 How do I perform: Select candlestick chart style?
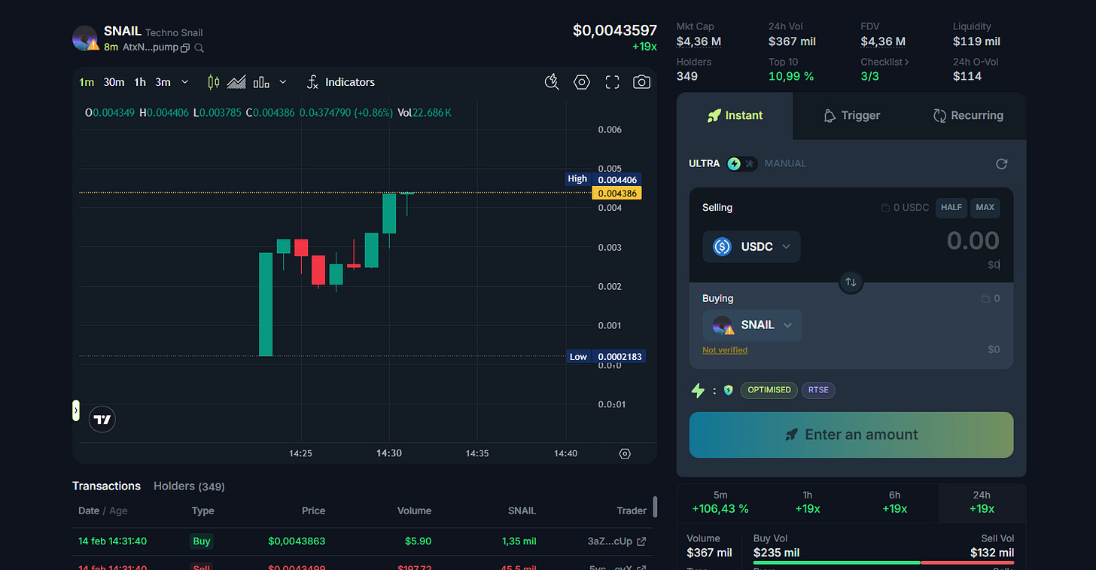[x=214, y=82]
